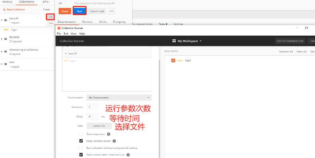Click folder icon of 25-requests collection
Image resolution: width=315 pixels, height=158 pixels.
pyautogui.click(x=6, y=39)
